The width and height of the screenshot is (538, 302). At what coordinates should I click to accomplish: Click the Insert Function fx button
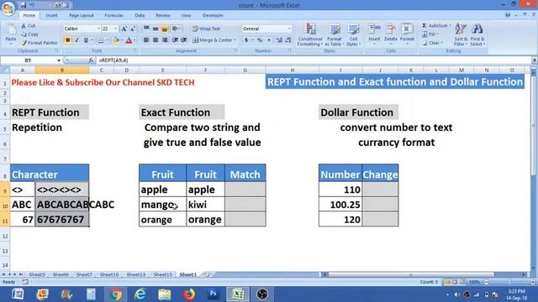tap(91, 60)
